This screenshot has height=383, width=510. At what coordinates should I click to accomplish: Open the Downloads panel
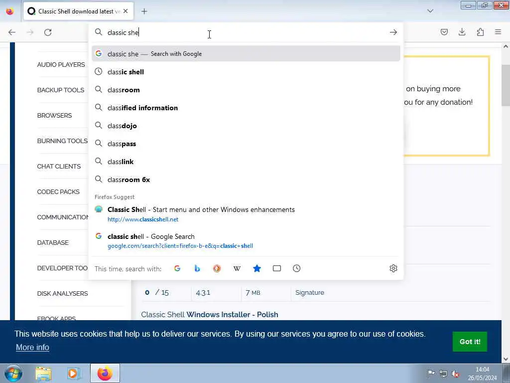pyautogui.click(x=462, y=32)
